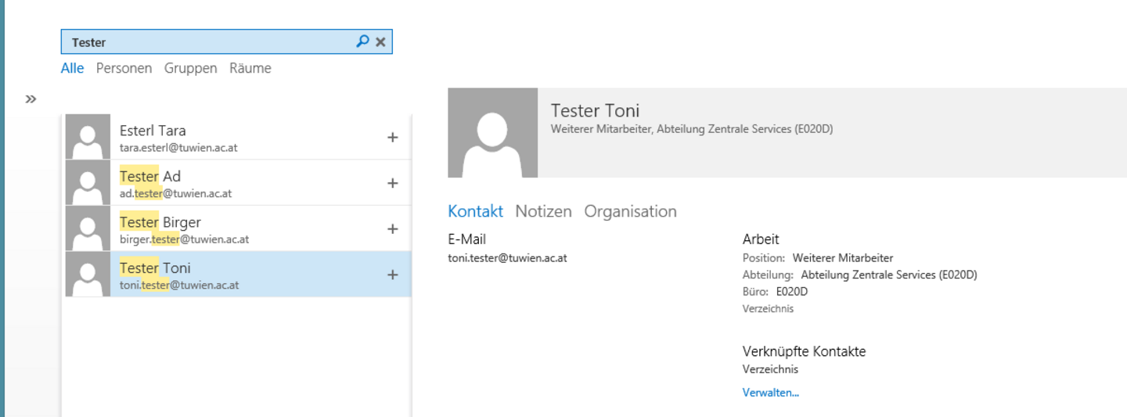The image size is (1127, 417).
Task: Switch to the Organisation tab
Action: 630,211
